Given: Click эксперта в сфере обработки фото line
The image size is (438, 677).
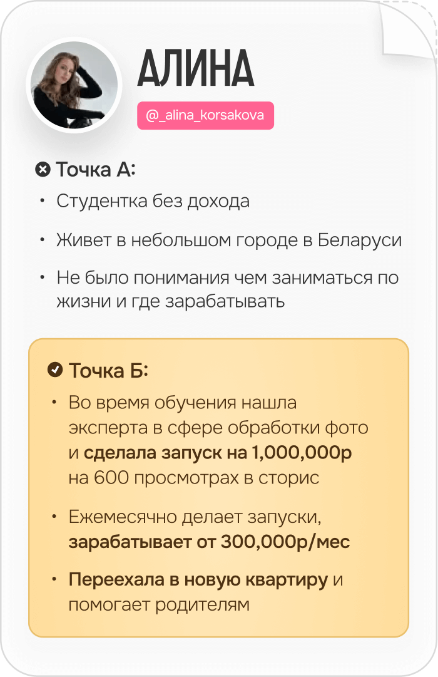Looking at the screenshot, I should click(218, 428).
